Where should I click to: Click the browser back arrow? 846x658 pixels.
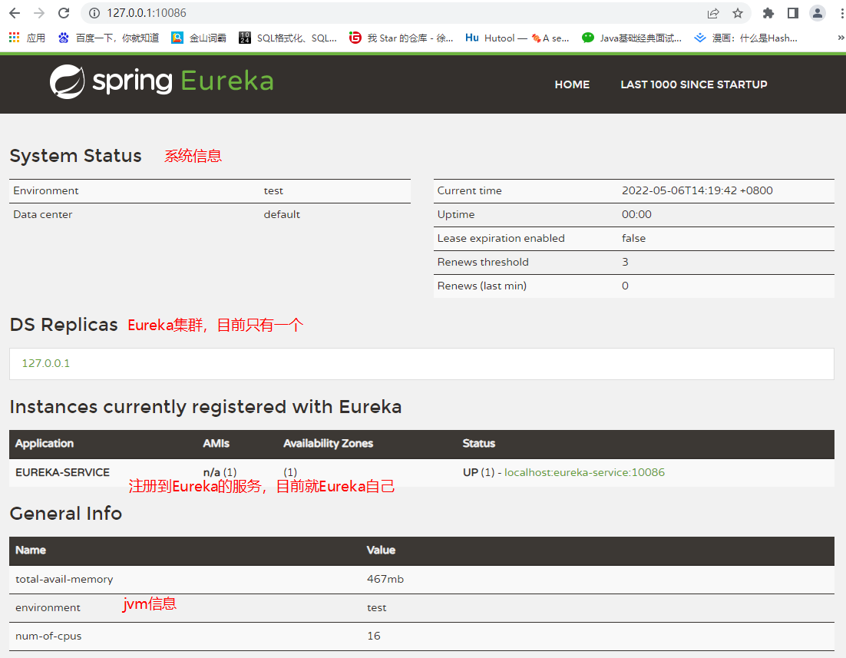click(x=15, y=13)
